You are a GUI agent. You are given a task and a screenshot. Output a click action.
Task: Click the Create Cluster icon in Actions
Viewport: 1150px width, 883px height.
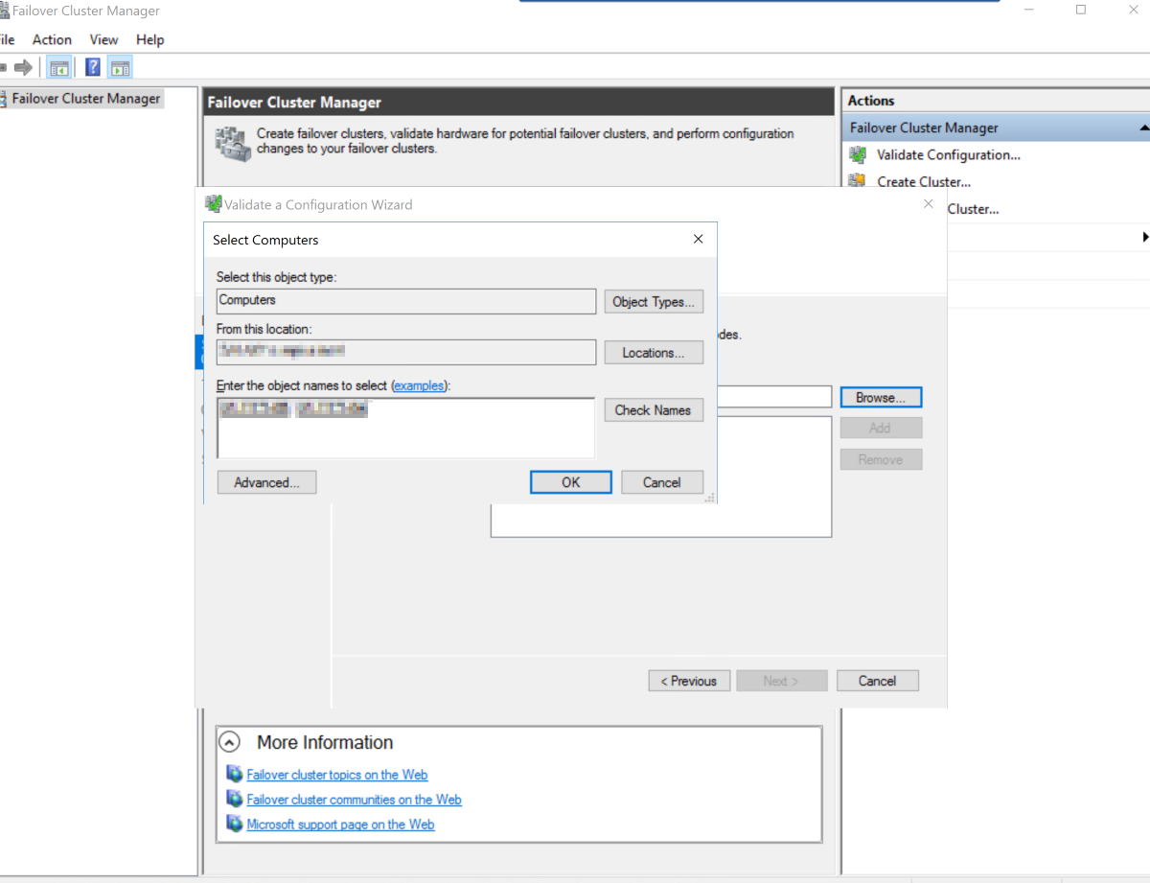point(858,182)
